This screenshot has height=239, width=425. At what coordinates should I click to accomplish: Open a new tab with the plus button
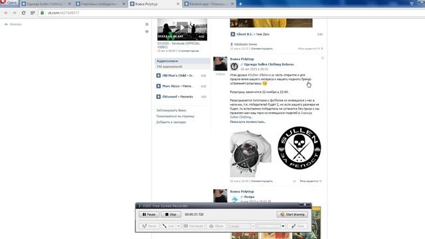tap(240, 4)
